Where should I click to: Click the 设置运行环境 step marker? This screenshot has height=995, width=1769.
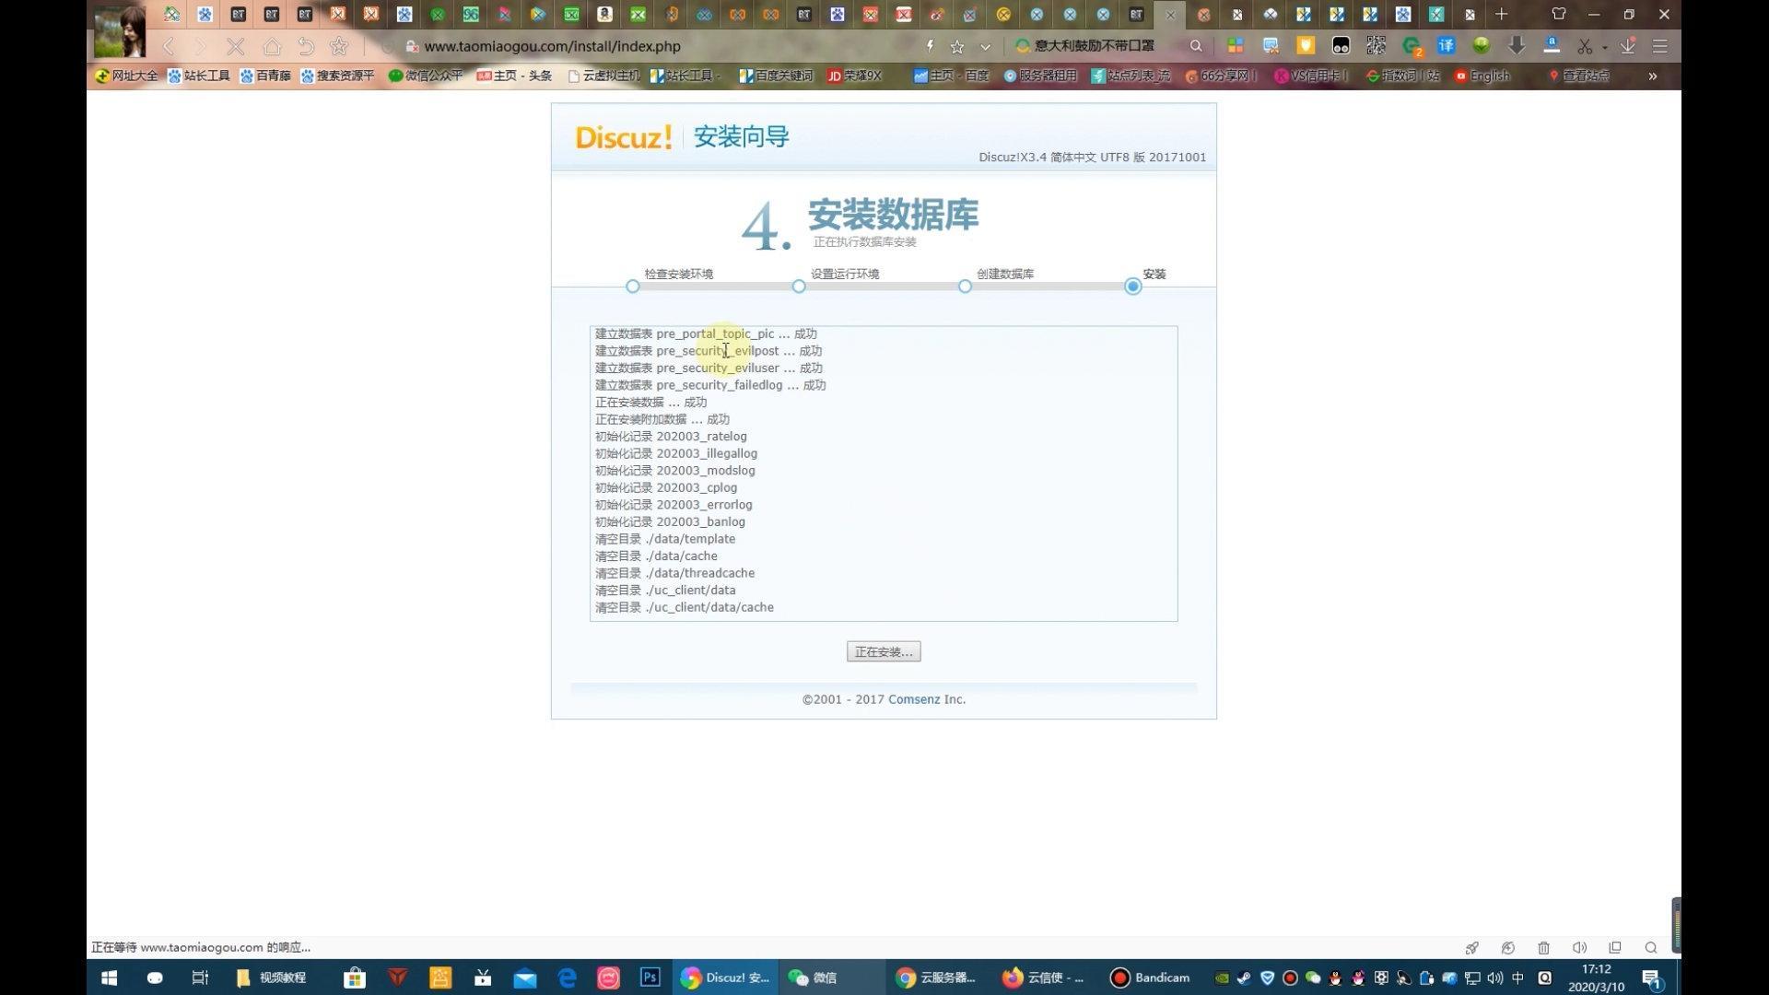(799, 287)
